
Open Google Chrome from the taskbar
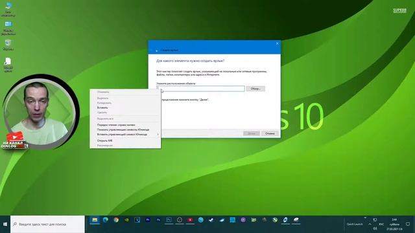116,220
